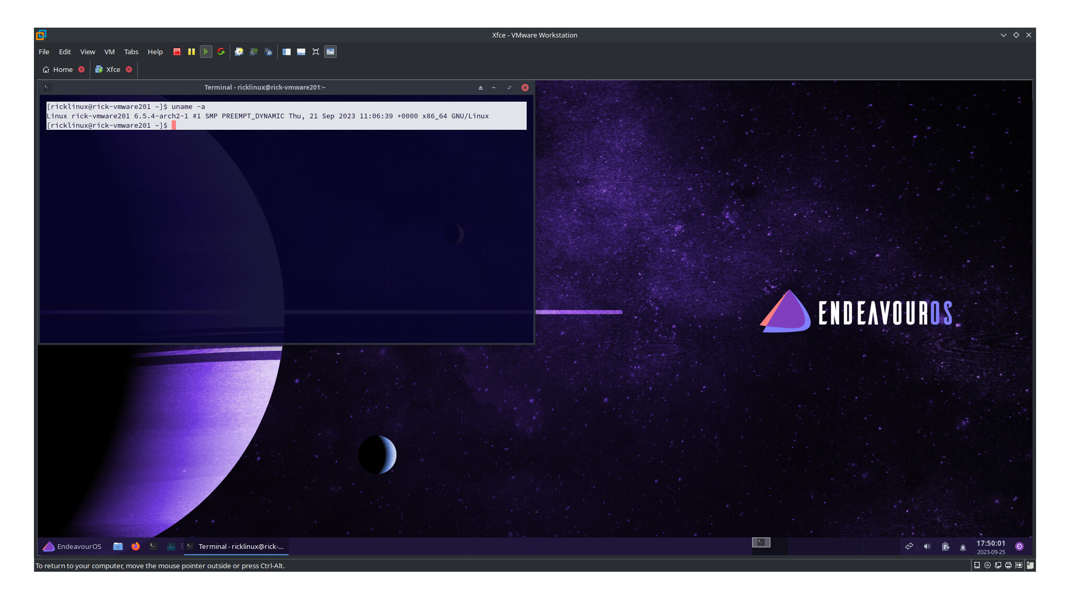Toggle the library sidebar icon
The image size is (1070, 612).
click(287, 52)
